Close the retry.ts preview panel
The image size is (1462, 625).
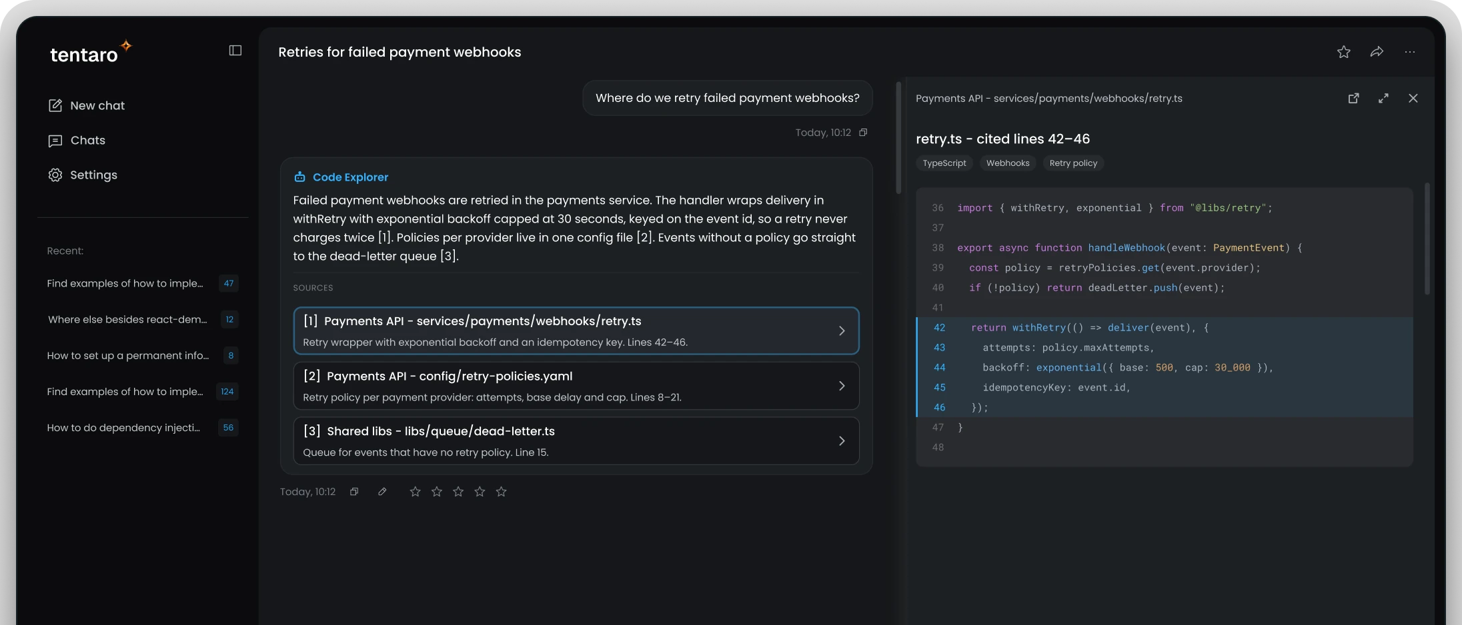[1413, 99]
